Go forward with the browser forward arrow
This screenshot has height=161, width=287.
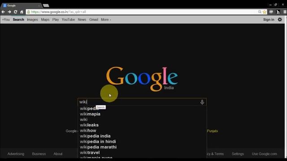coord(9,12)
